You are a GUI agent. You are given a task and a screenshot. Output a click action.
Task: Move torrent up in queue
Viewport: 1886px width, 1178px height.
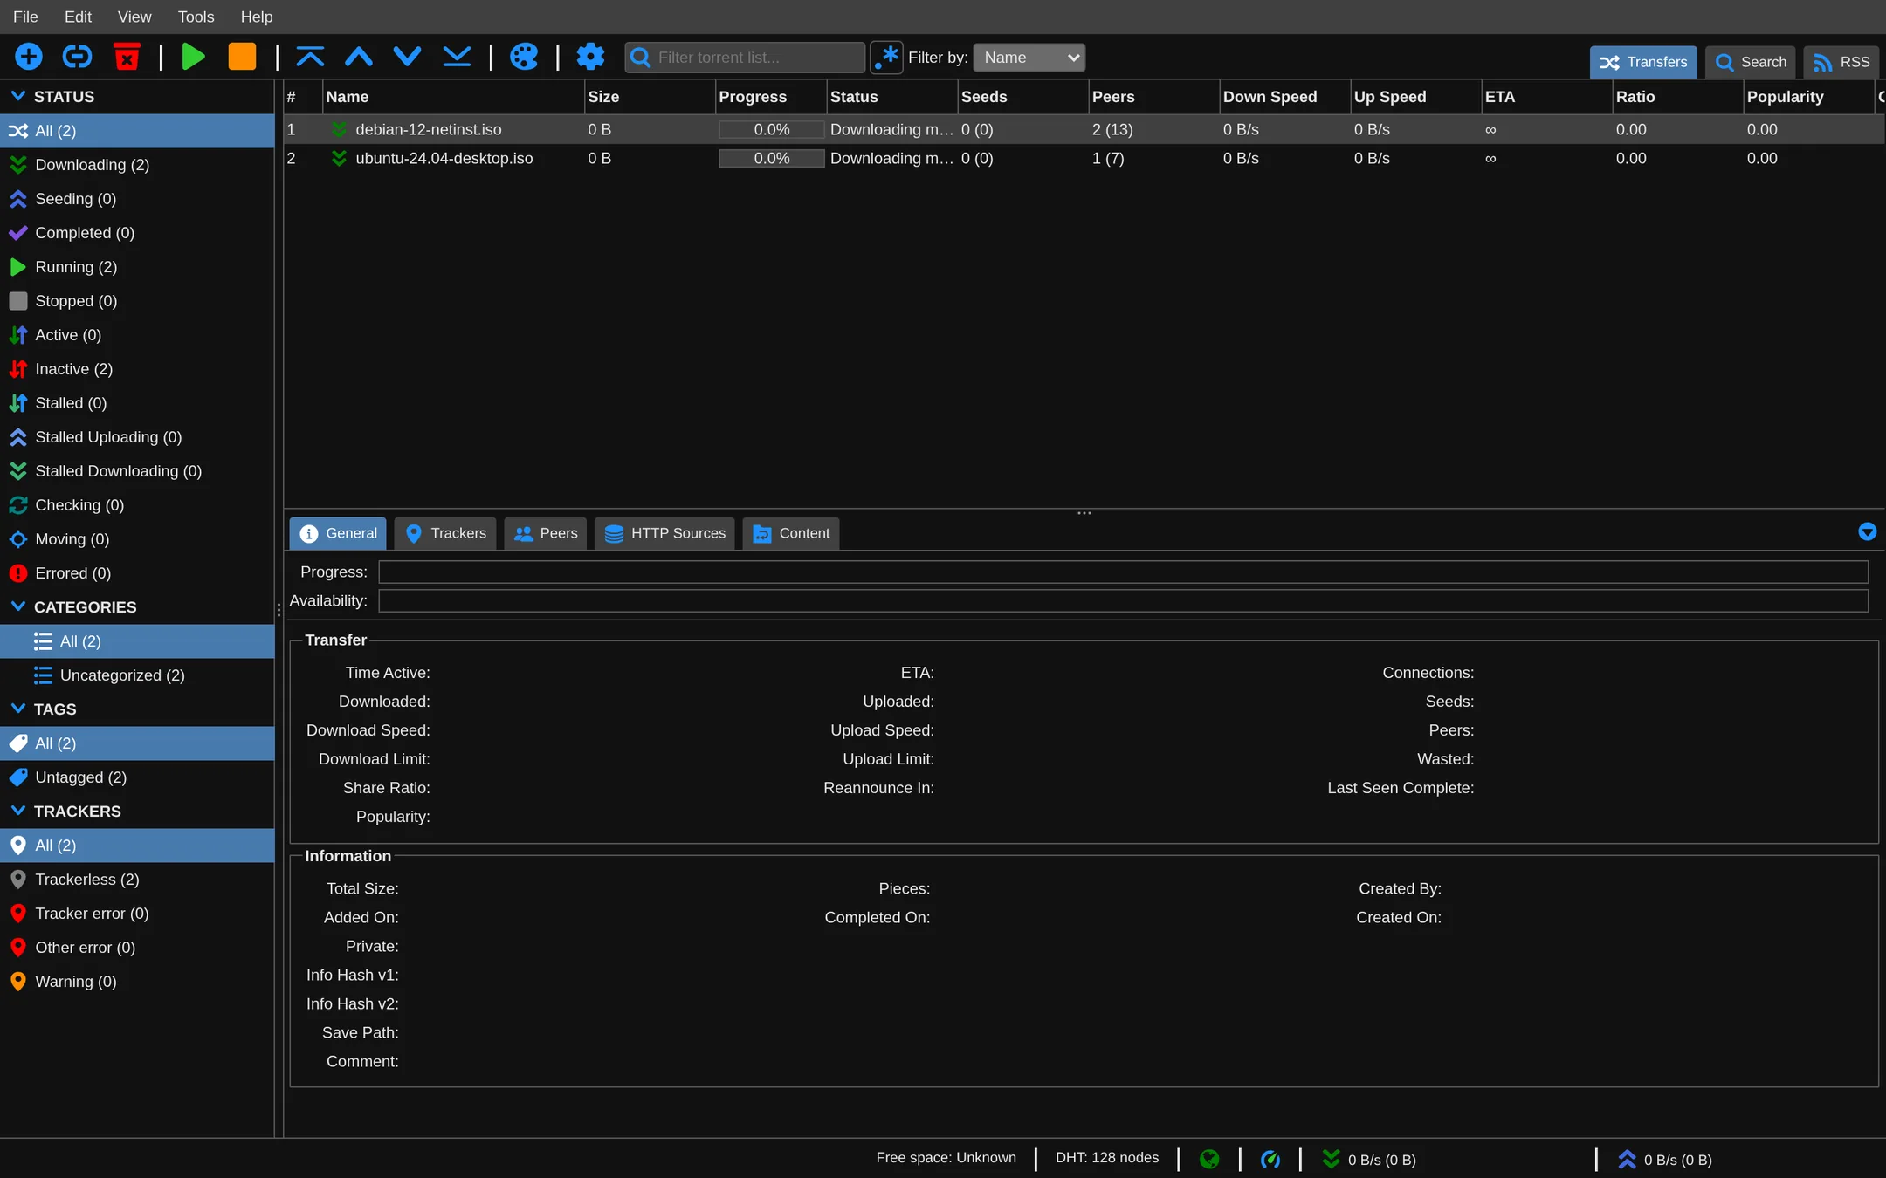(x=359, y=58)
